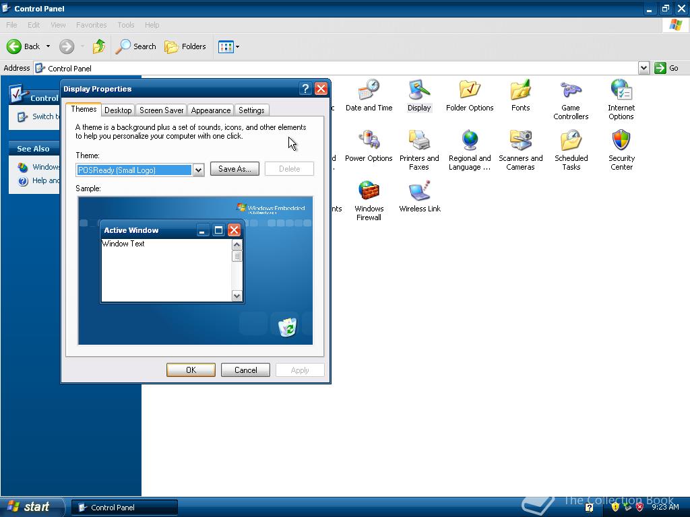Switch to the Desktop tab
Viewport: 690px width, 517px height.
click(118, 110)
